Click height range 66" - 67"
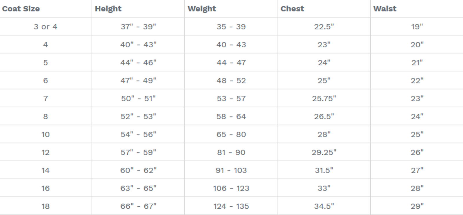Image resolution: width=463 pixels, height=215 pixels. 138,206
